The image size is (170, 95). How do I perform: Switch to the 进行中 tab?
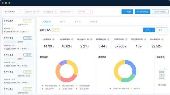click(63, 22)
